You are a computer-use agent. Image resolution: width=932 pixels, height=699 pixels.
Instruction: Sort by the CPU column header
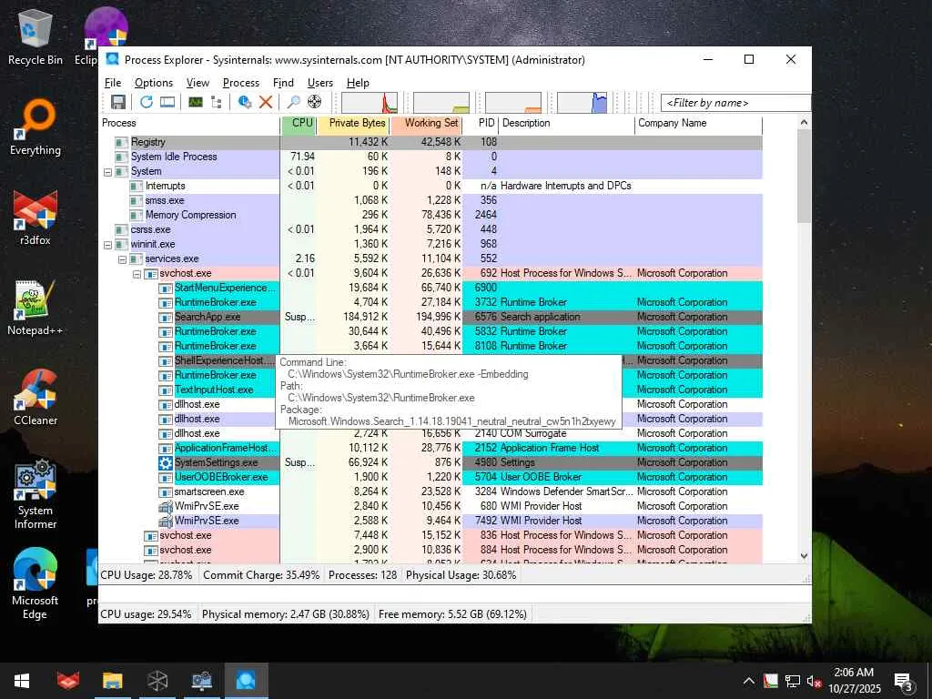click(299, 123)
